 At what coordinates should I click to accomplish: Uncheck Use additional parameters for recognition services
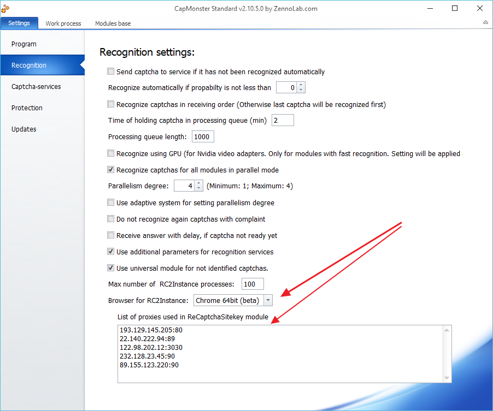pos(110,251)
